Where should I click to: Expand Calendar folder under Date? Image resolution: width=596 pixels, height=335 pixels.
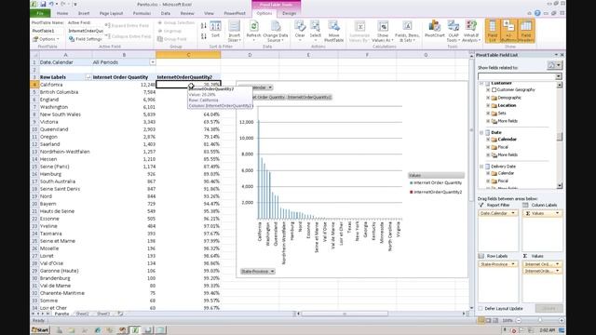tap(488, 140)
